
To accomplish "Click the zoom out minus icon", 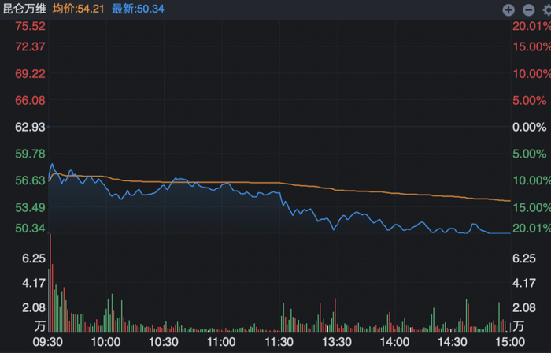I will click(528, 9).
